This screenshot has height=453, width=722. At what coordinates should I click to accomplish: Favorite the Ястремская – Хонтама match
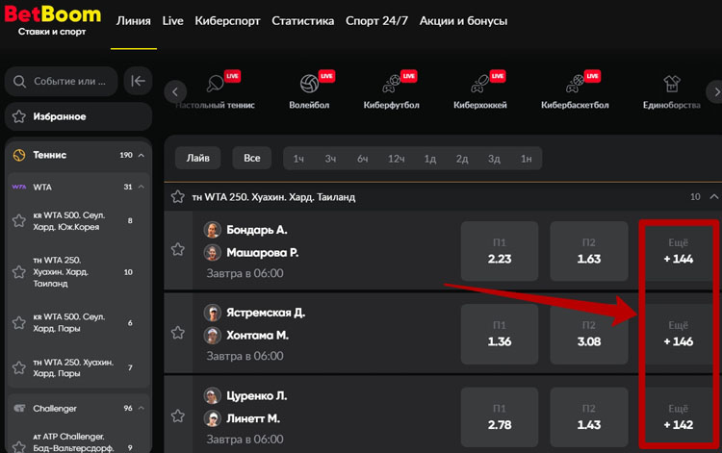(178, 333)
